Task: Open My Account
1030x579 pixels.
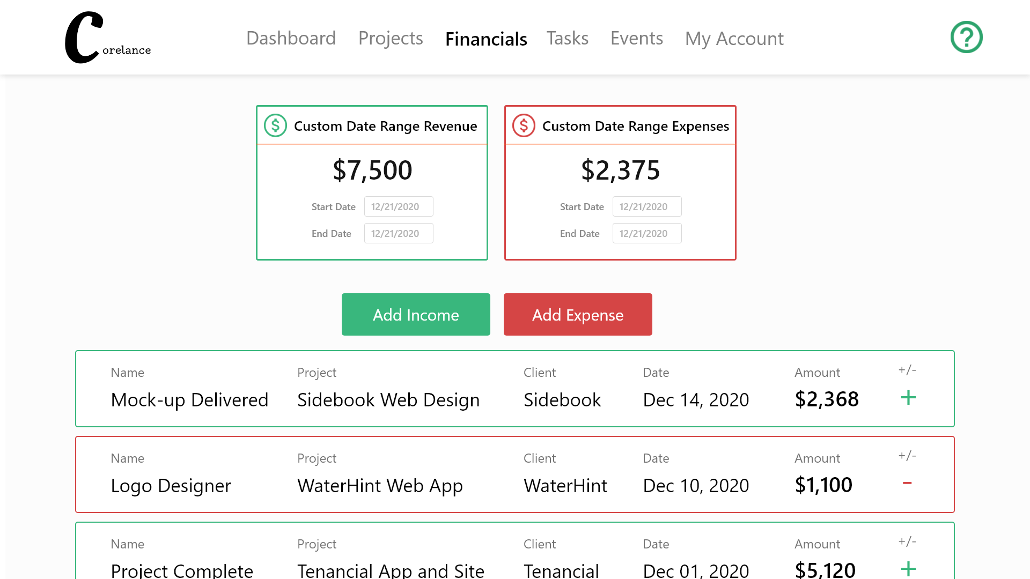Action: pos(734,39)
